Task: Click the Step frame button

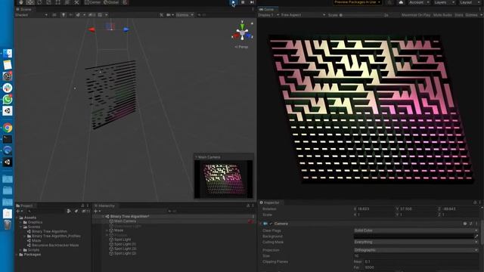Action: pyautogui.click(x=252, y=2)
